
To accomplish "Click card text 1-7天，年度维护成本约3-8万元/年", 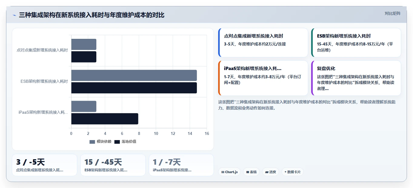I will pyautogui.click(x=262, y=79).
